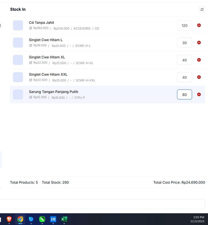Refresh the Stock In list
This screenshot has height=225, width=208.
click(202, 9)
